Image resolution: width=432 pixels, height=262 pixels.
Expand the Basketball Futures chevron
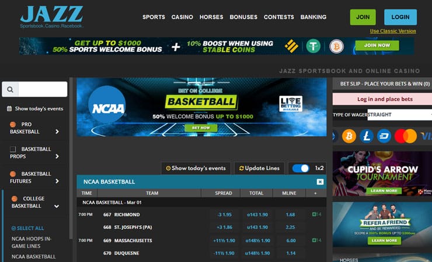pos(57,181)
